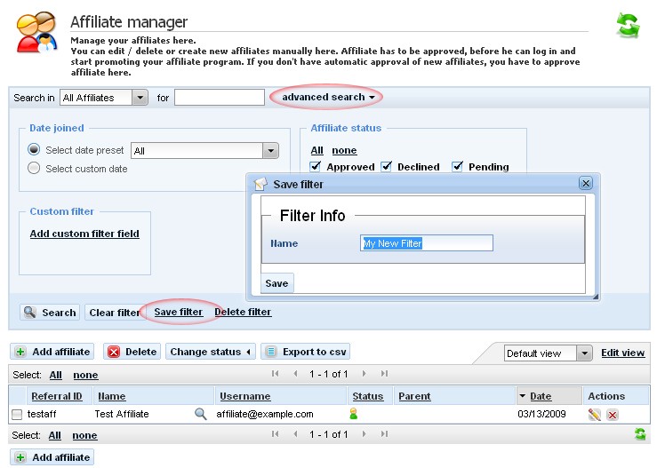Collapse the advanced search panel
Screen dimensions: 657x468
tap(327, 97)
